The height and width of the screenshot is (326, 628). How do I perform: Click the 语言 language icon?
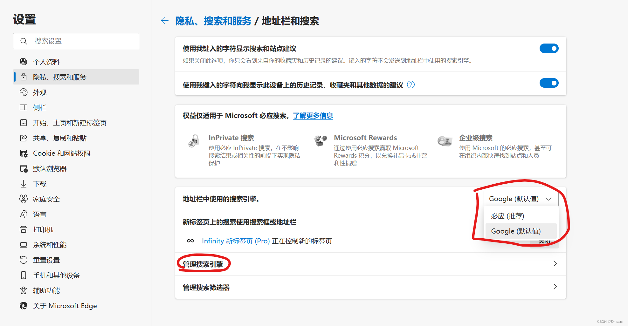click(x=24, y=214)
